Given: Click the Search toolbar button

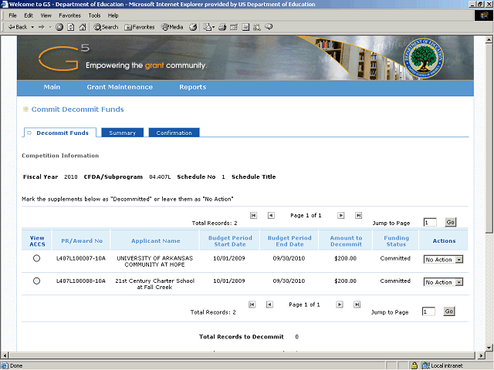Looking at the screenshot, I should [x=106, y=27].
